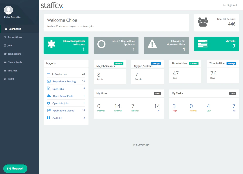
Task: Click the Applications Closed link
Action: click(x=64, y=111)
